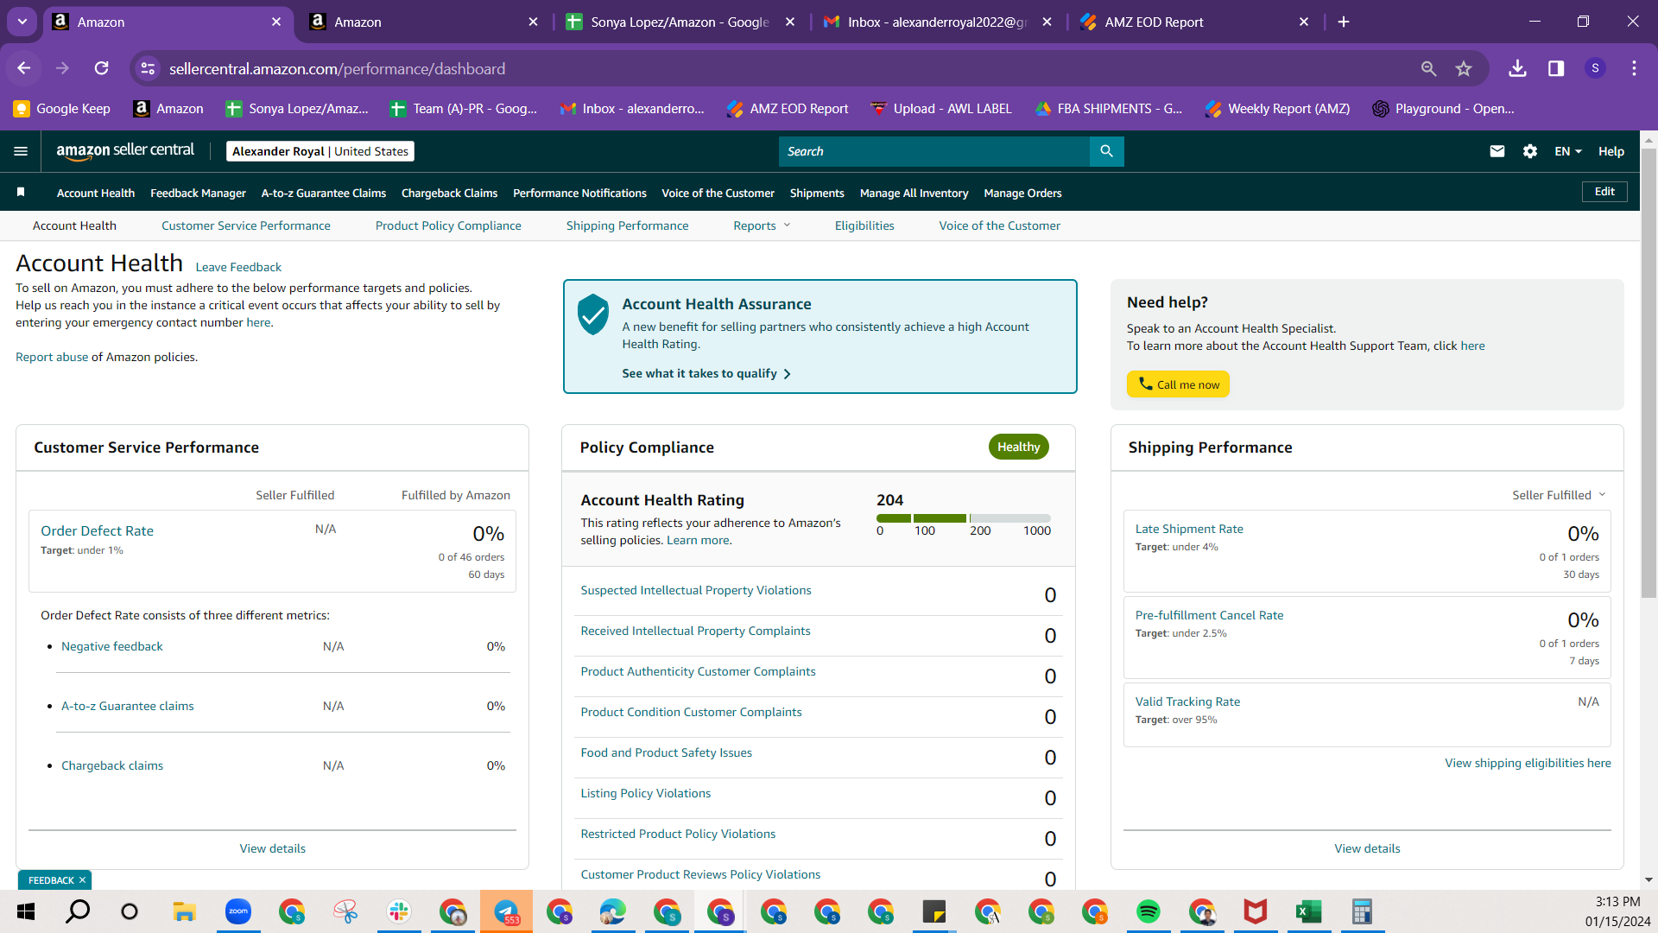
Task: Open the Voice of the Customer sub-tab
Action: (x=999, y=225)
